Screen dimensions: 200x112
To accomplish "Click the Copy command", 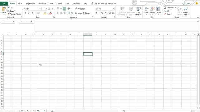I will [11, 11].
